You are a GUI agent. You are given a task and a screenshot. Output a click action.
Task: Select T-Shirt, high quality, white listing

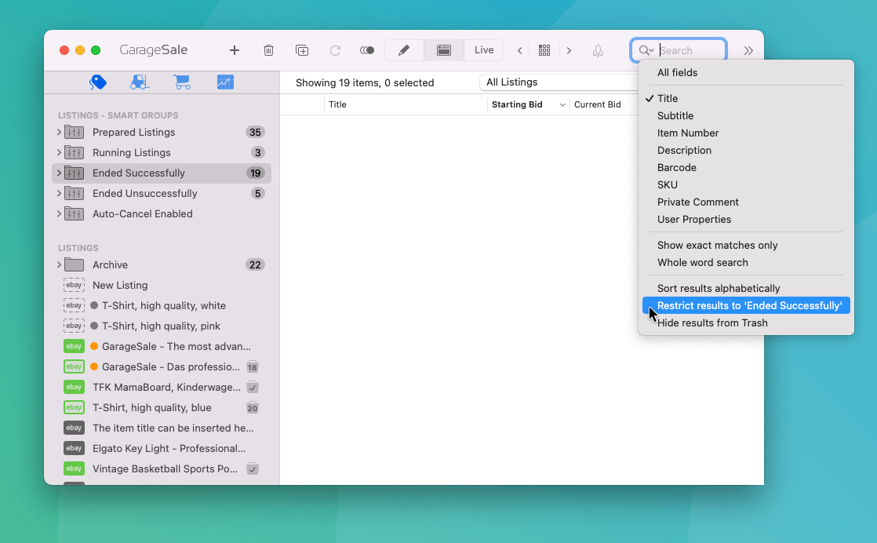(x=162, y=305)
